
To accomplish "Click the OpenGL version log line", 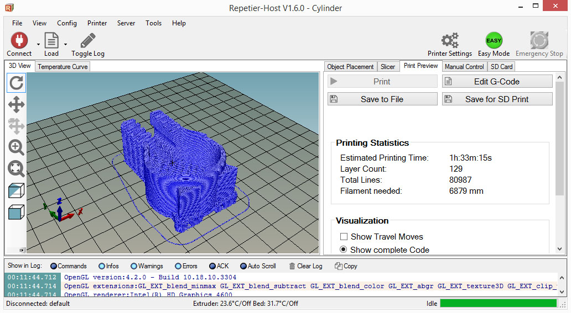I will click(150, 277).
